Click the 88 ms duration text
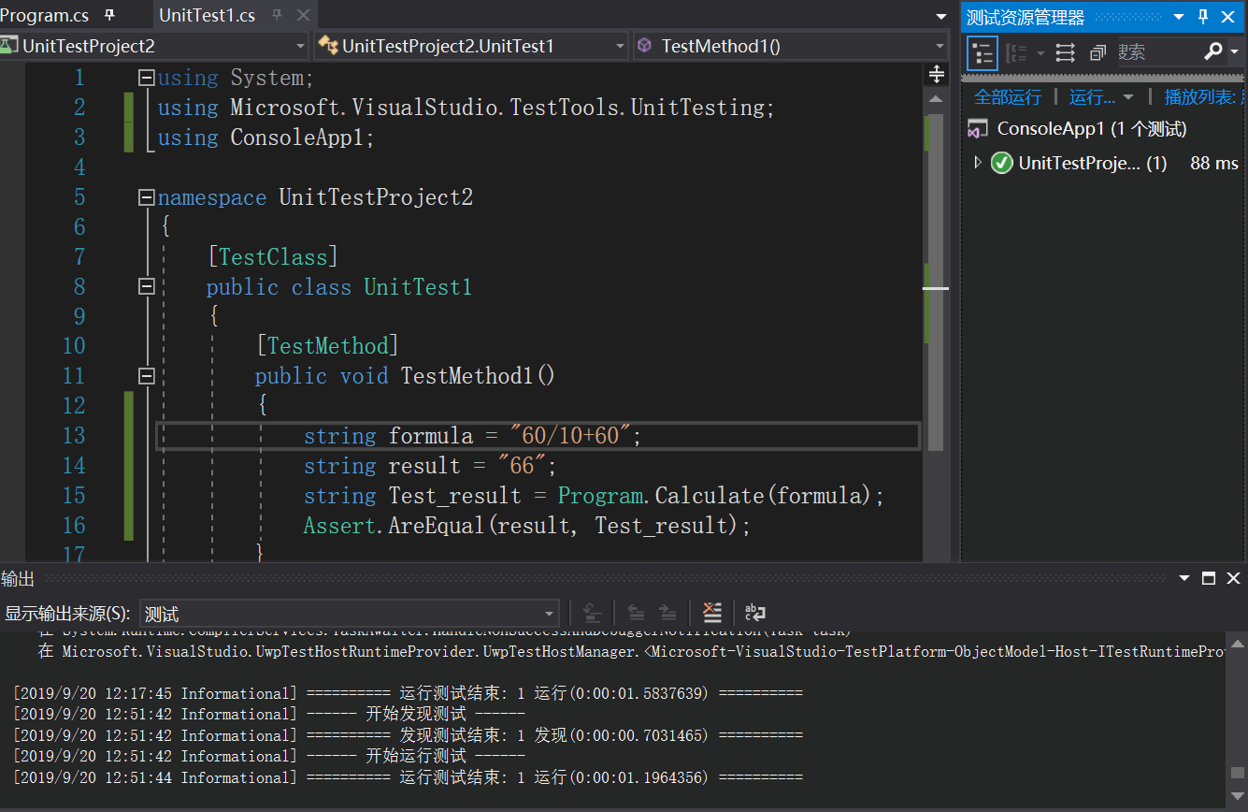Viewport: 1248px width, 812px height. (x=1213, y=163)
